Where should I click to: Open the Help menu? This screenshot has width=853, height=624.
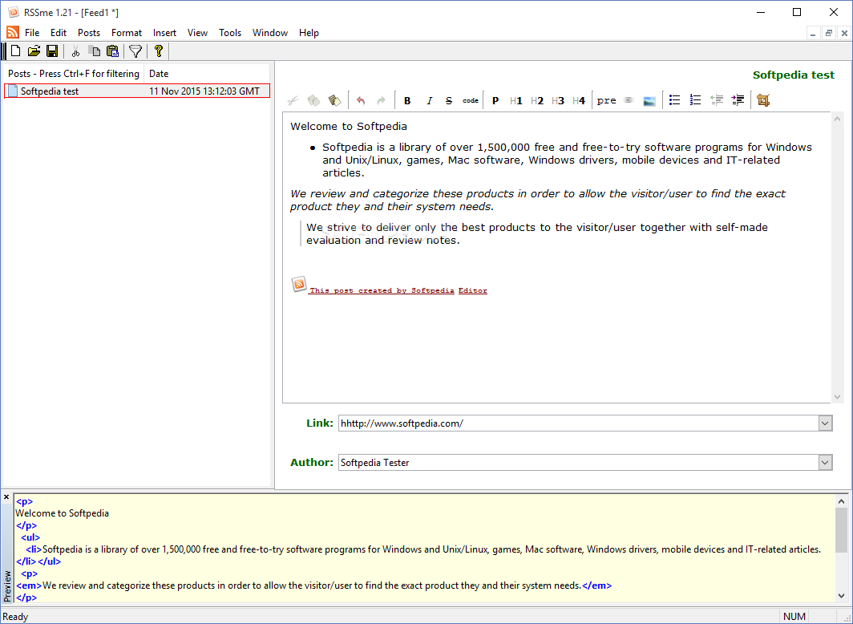pos(309,33)
